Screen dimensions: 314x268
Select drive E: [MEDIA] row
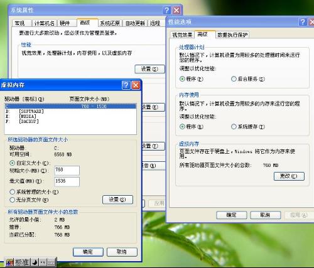coord(70,116)
